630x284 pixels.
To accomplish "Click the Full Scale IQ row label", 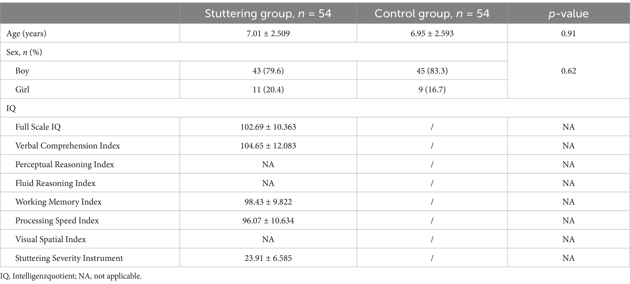I will (x=38, y=127).
